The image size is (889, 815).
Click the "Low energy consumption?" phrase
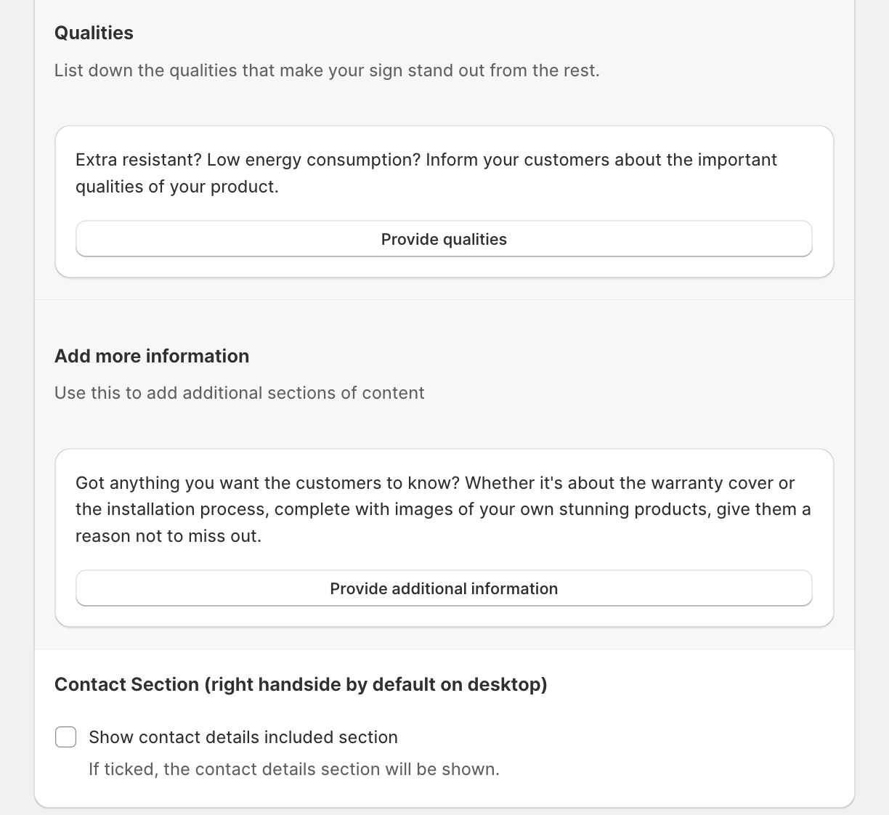tap(314, 160)
